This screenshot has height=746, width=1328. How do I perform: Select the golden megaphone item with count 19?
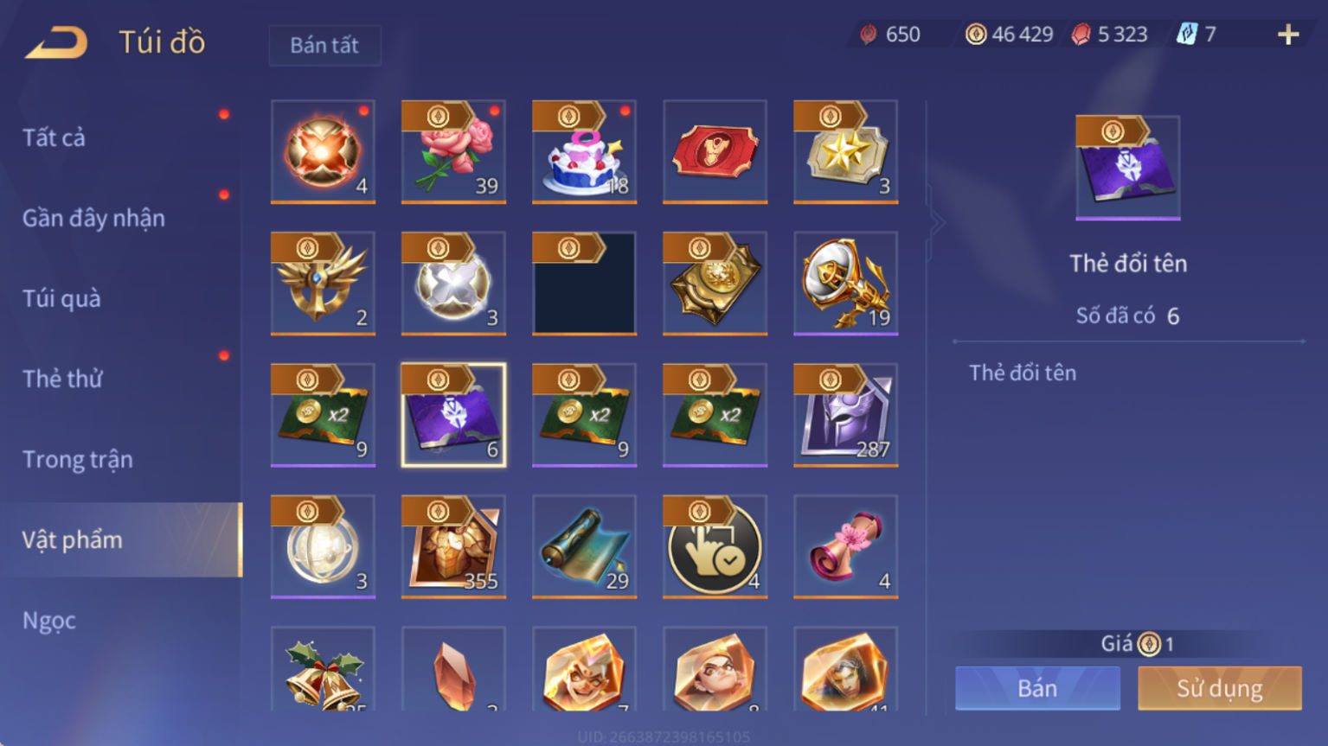[845, 283]
